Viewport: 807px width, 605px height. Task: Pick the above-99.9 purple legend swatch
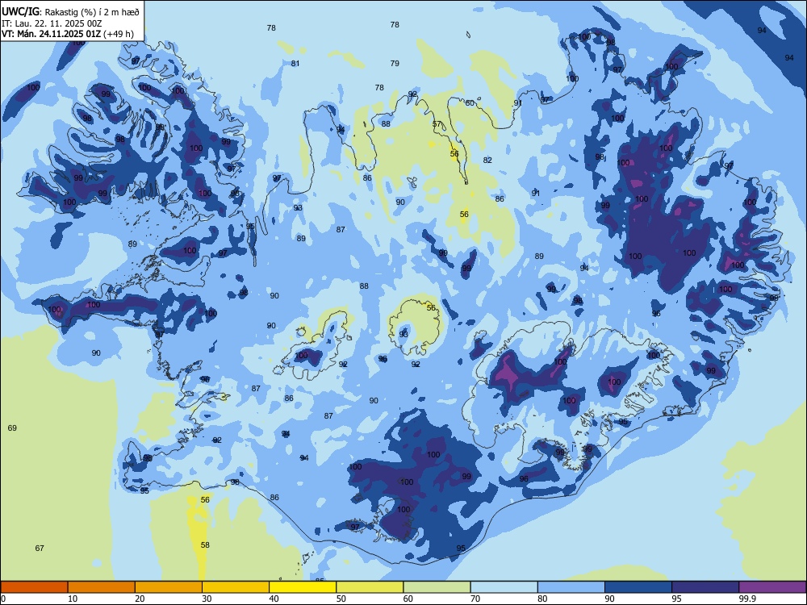pyautogui.click(x=772, y=587)
